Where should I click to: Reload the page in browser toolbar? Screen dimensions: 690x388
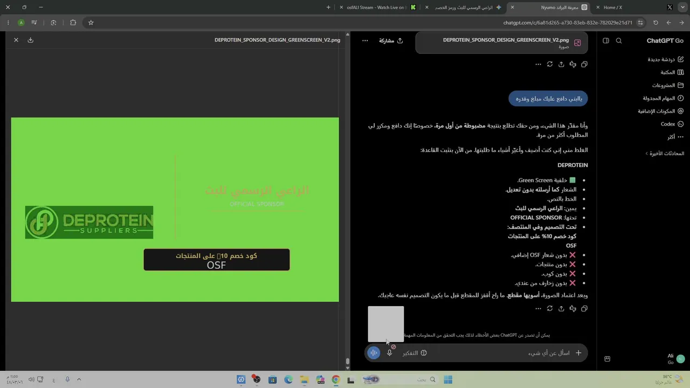click(655, 23)
